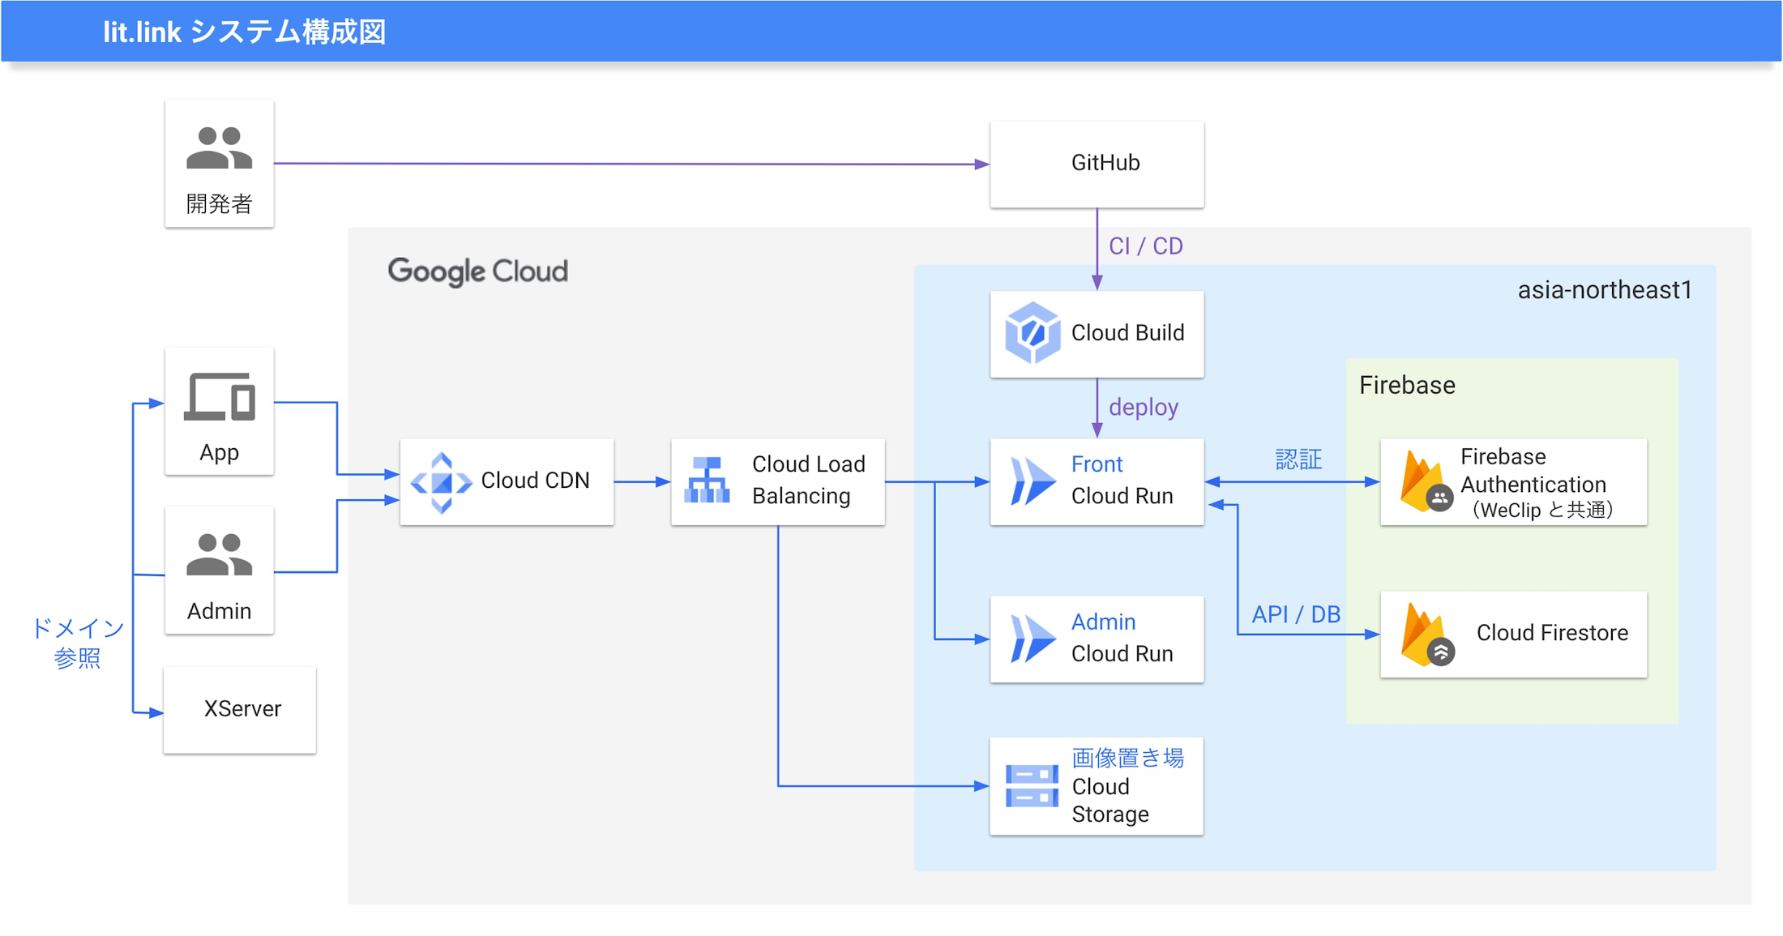
Task: Click the (WeClip と共通) note
Action: [x=1542, y=510]
